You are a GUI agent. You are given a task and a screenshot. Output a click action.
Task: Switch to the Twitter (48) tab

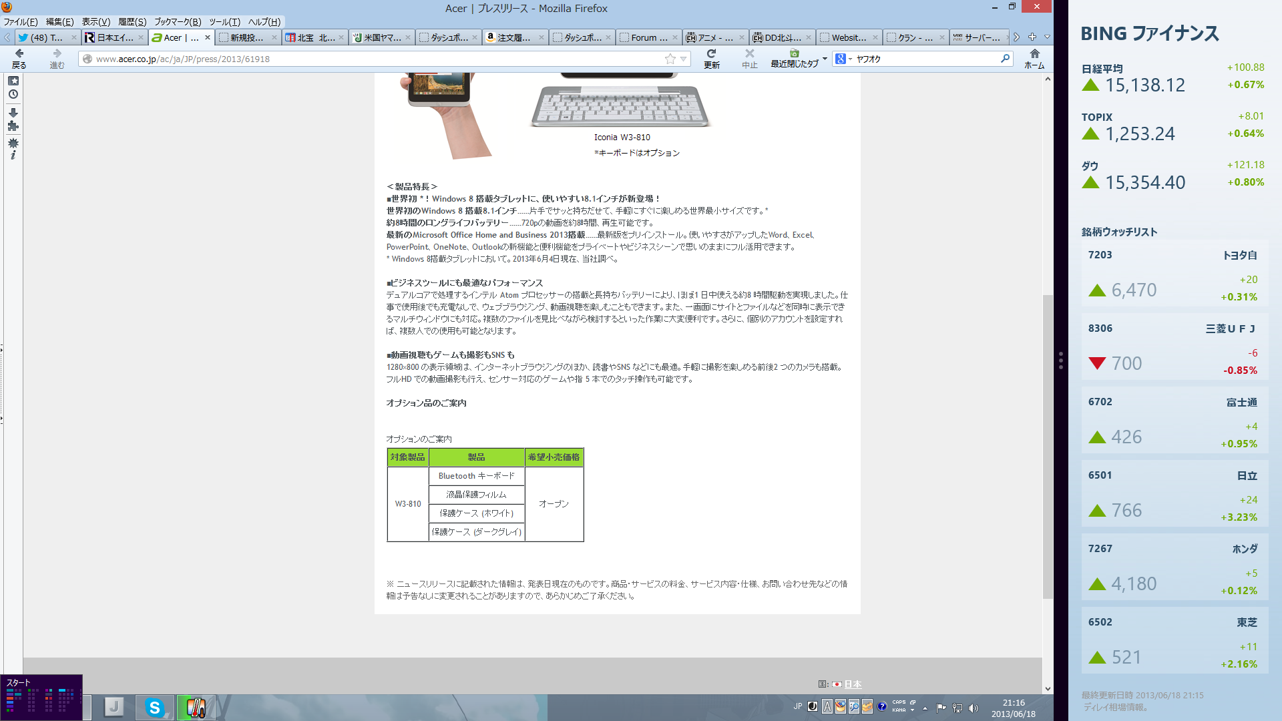pos(46,37)
